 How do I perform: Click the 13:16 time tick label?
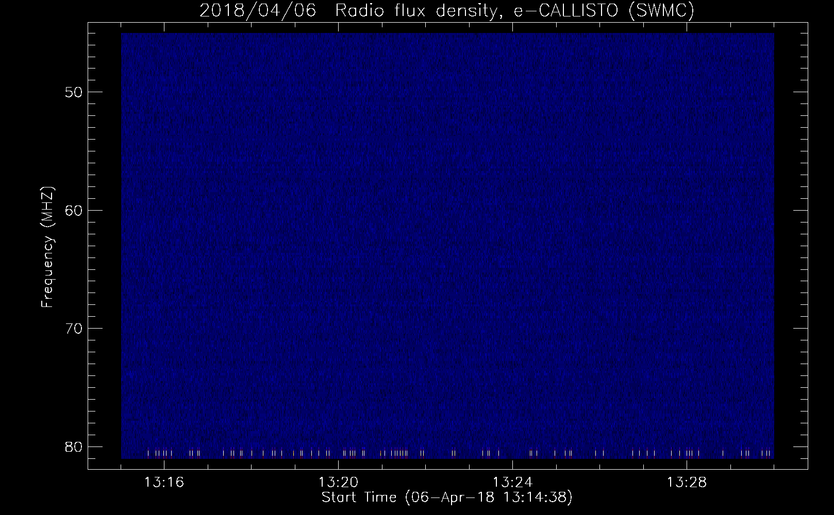tap(164, 483)
